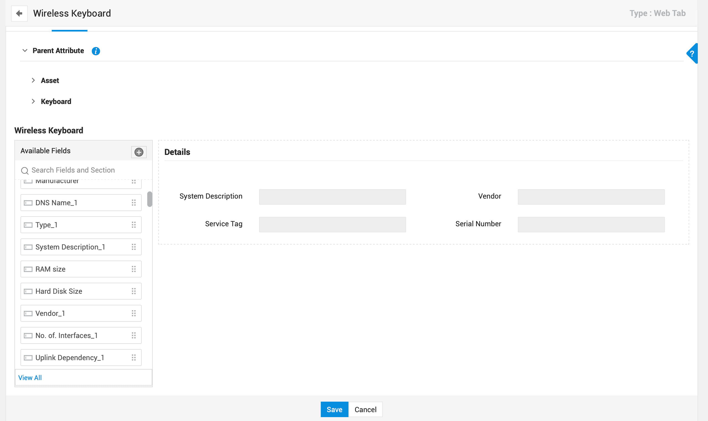Click the plus icon in Available Fields
708x421 pixels.
pos(139,152)
